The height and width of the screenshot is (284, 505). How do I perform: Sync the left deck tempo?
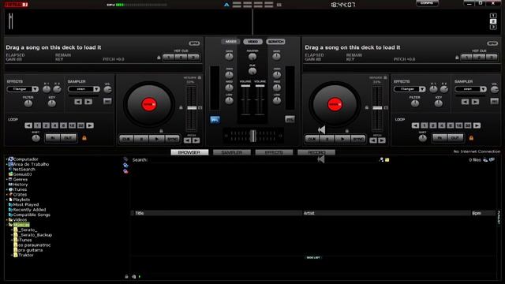point(172,139)
